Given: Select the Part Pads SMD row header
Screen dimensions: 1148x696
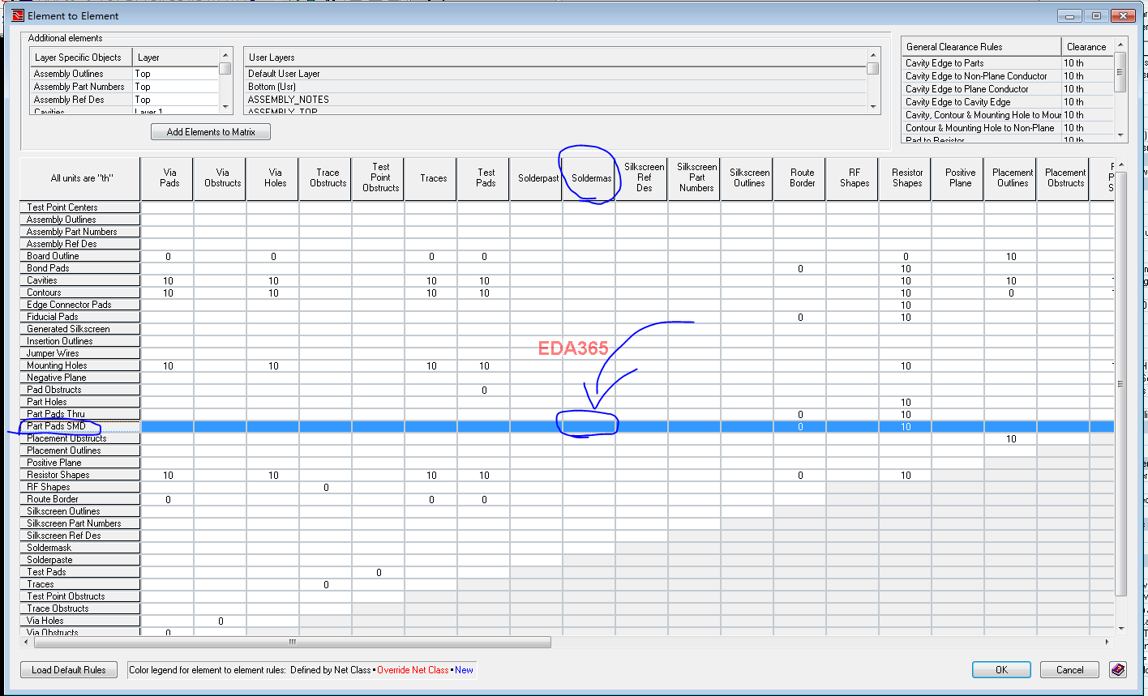Looking at the screenshot, I should coord(80,426).
